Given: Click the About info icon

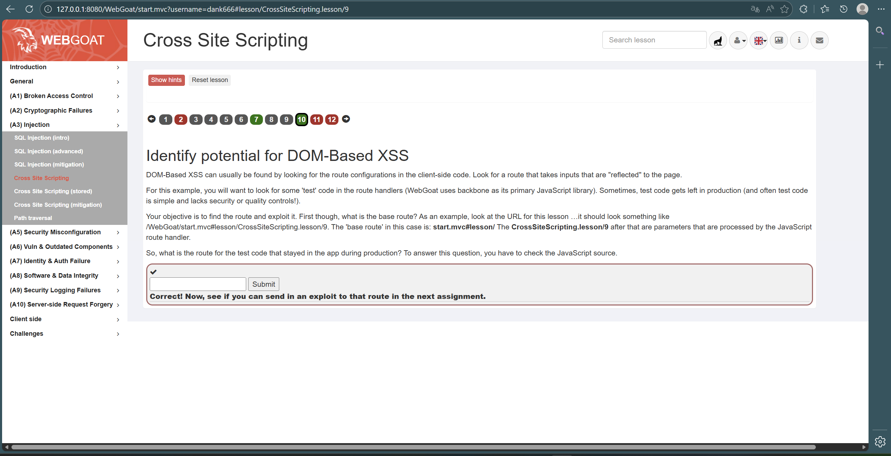Looking at the screenshot, I should click(799, 41).
